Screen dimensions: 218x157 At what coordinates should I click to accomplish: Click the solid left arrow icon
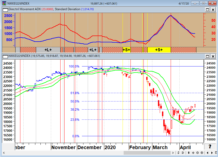click(x=207, y=153)
